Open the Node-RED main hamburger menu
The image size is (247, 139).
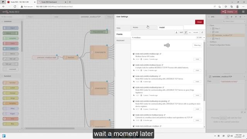point(243,12)
